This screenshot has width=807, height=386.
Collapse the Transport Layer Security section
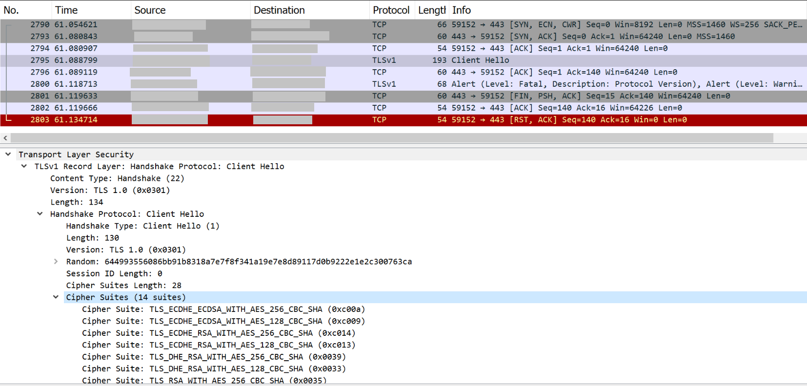8,154
